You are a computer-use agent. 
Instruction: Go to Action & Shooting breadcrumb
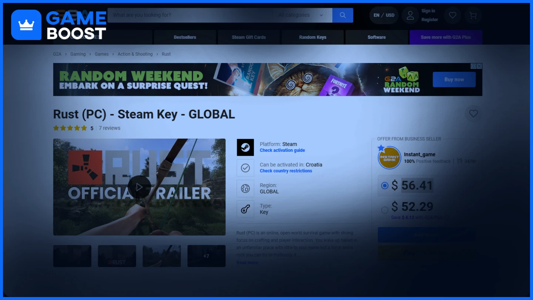(x=135, y=54)
